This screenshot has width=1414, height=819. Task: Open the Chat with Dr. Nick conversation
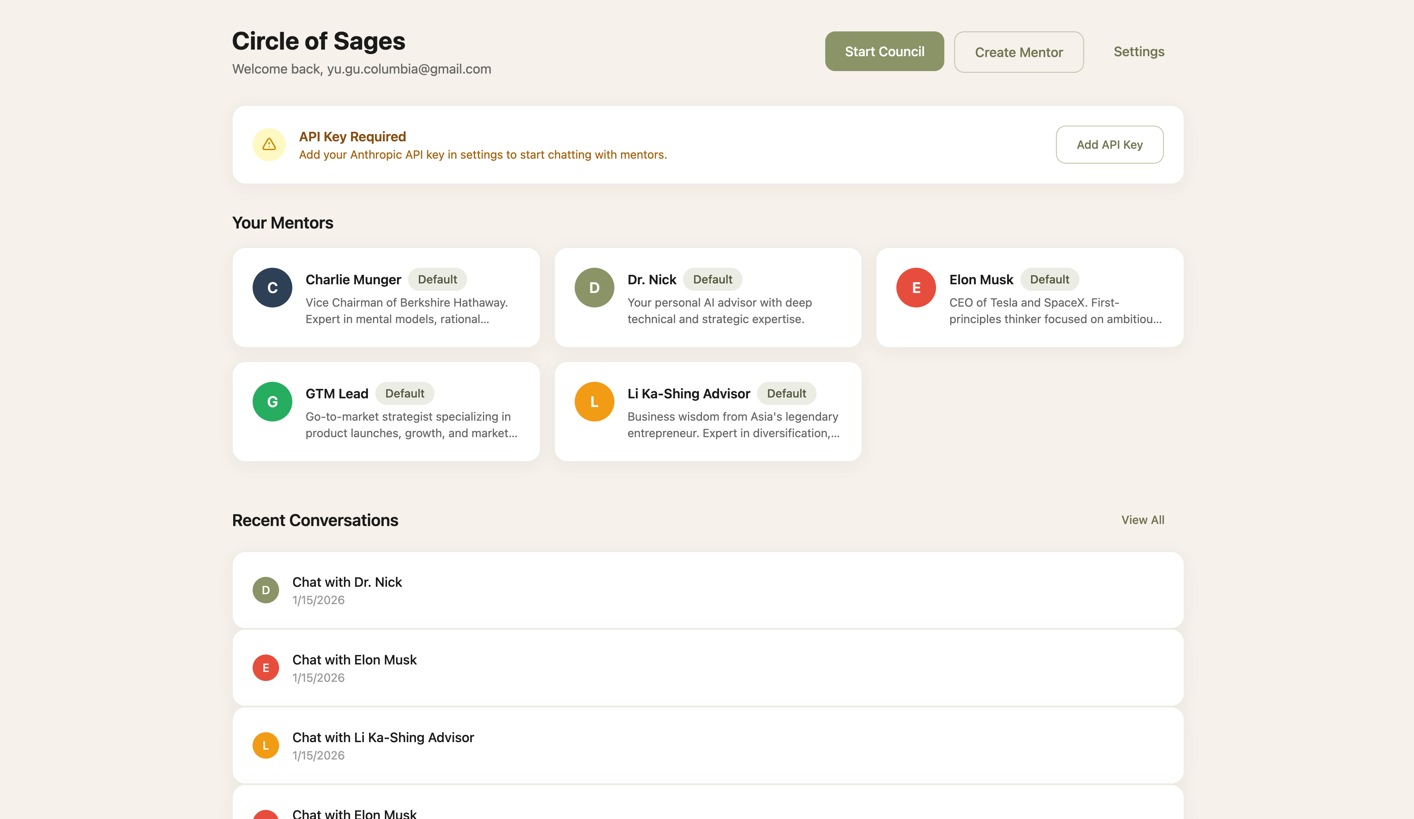pyautogui.click(x=707, y=590)
